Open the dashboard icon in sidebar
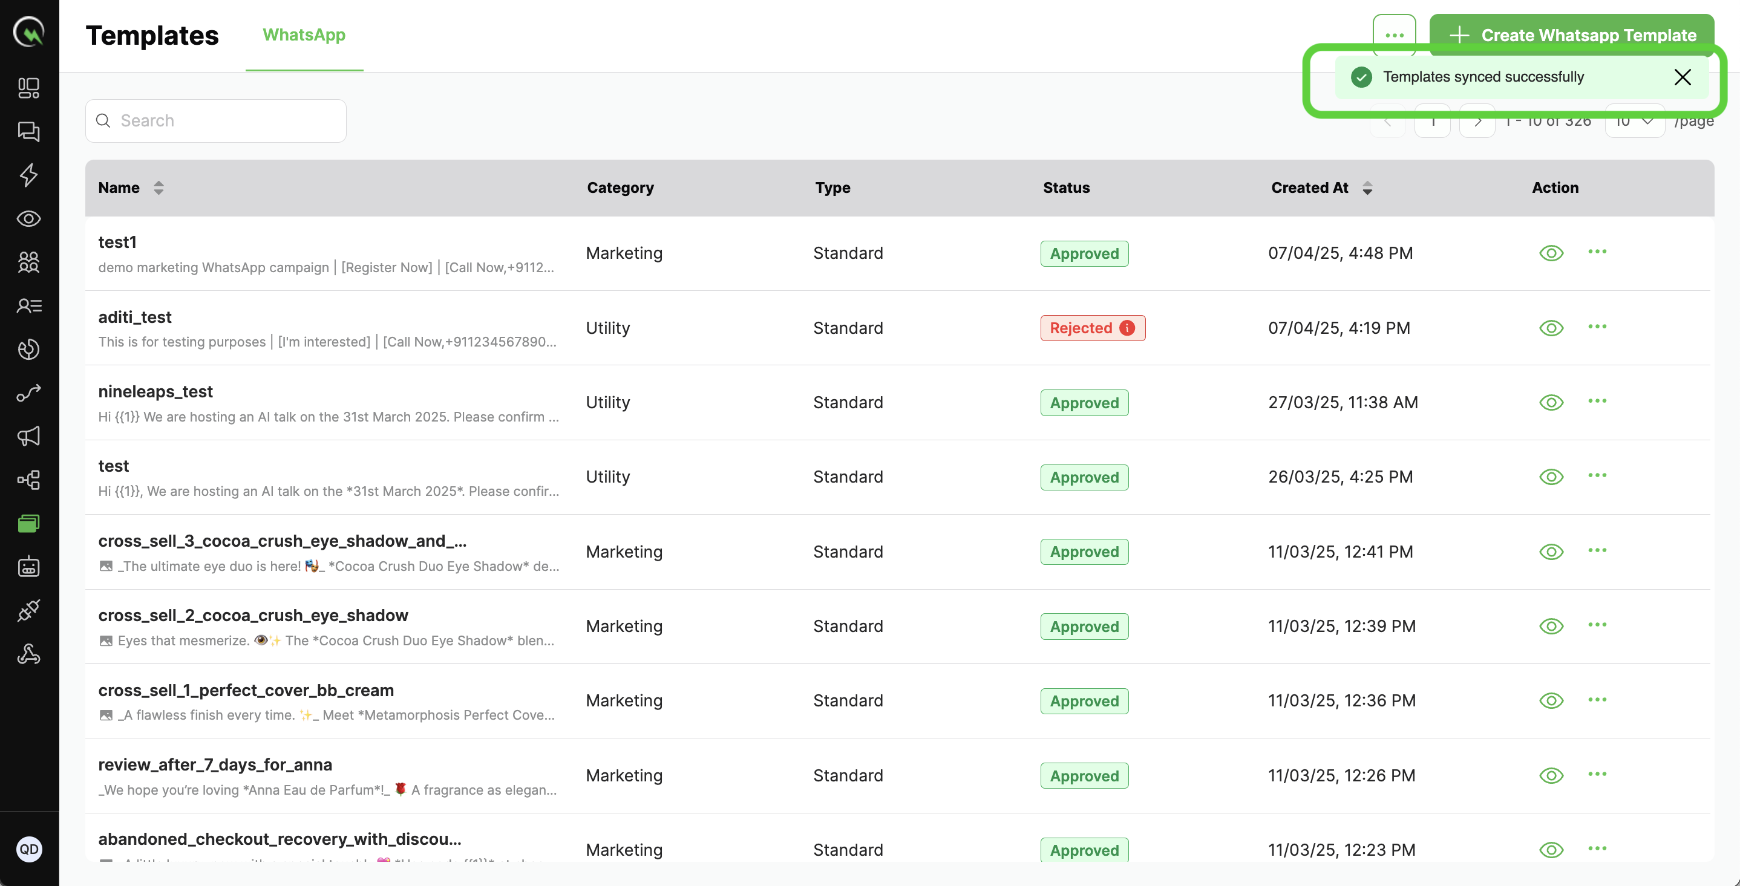This screenshot has height=886, width=1740. tap(28, 88)
